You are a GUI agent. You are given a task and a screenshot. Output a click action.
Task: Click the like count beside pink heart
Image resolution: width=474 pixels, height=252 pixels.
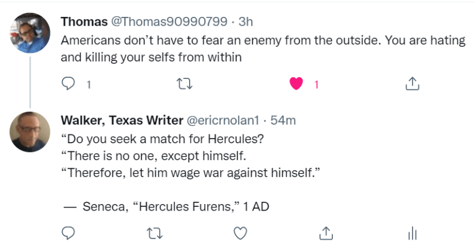[x=316, y=84]
